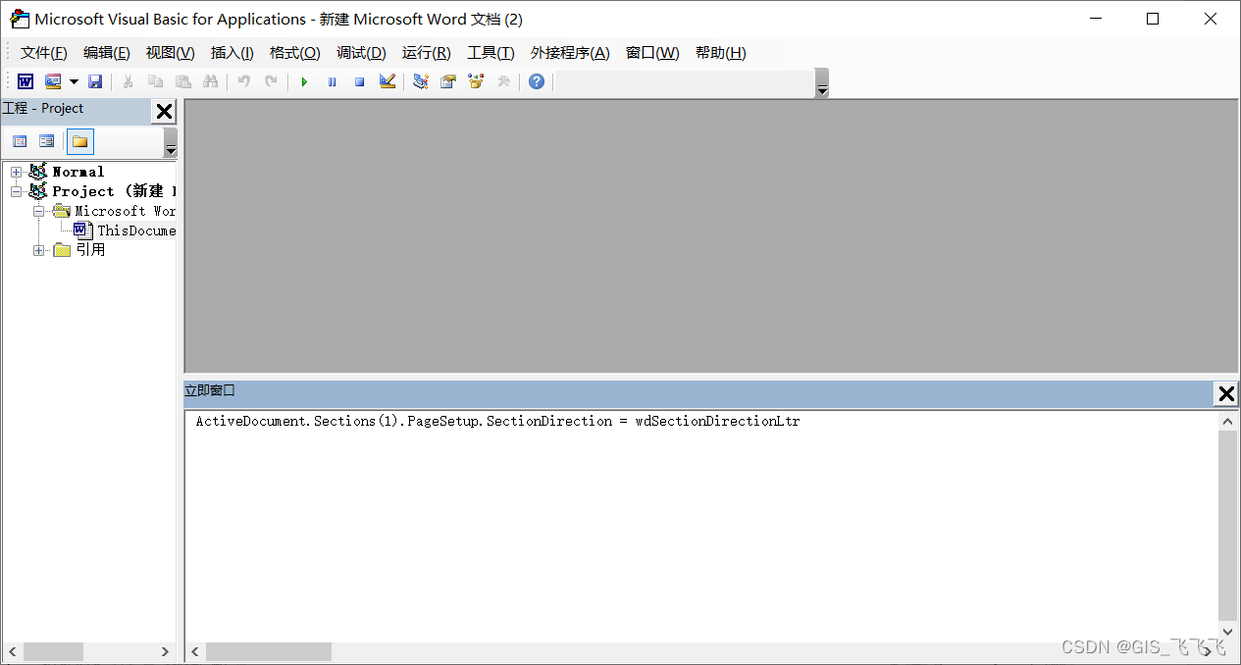Image resolution: width=1241 pixels, height=665 pixels.
Task: Open the 窗口(W) menu
Action: [x=652, y=53]
